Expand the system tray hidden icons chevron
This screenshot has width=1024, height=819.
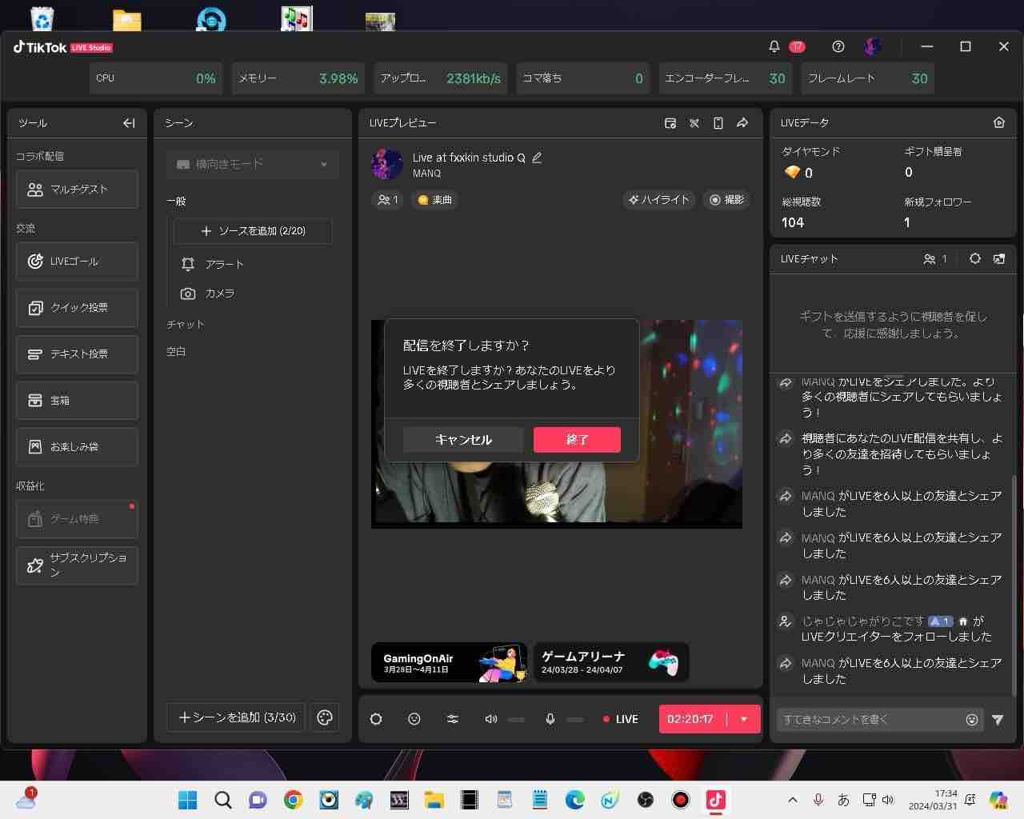point(793,800)
